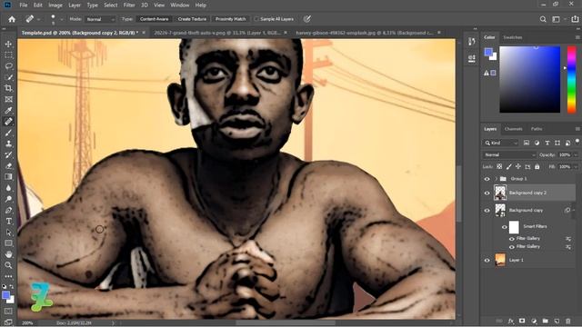Select the Clone Stamp tool
Viewport: 582px width, 327px height.
(x=8, y=144)
